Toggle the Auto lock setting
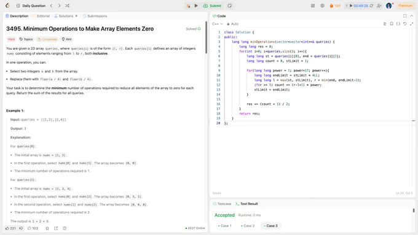Image resolution: width=418 pixels, height=235 pixels. (x=233, y=24)
